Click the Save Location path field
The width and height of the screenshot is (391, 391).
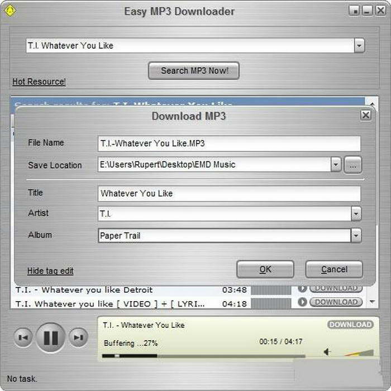pyautogui.click(x=214, y=164)
